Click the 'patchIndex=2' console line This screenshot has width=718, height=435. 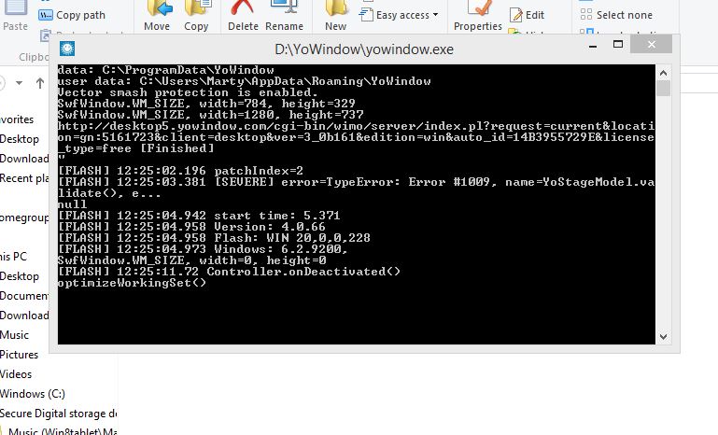pos(180,171)
